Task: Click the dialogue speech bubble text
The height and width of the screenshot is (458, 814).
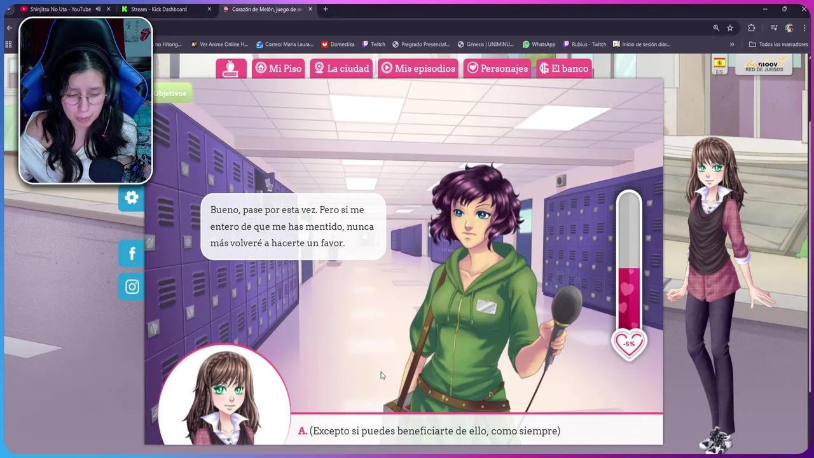Action: click(x=292, y=226)
